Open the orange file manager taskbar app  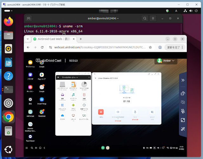click(108, 148)
